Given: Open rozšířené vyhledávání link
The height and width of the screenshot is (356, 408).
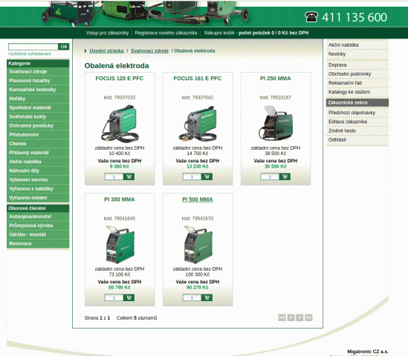Looking at the screenshot, I should [x=30, y=53].
